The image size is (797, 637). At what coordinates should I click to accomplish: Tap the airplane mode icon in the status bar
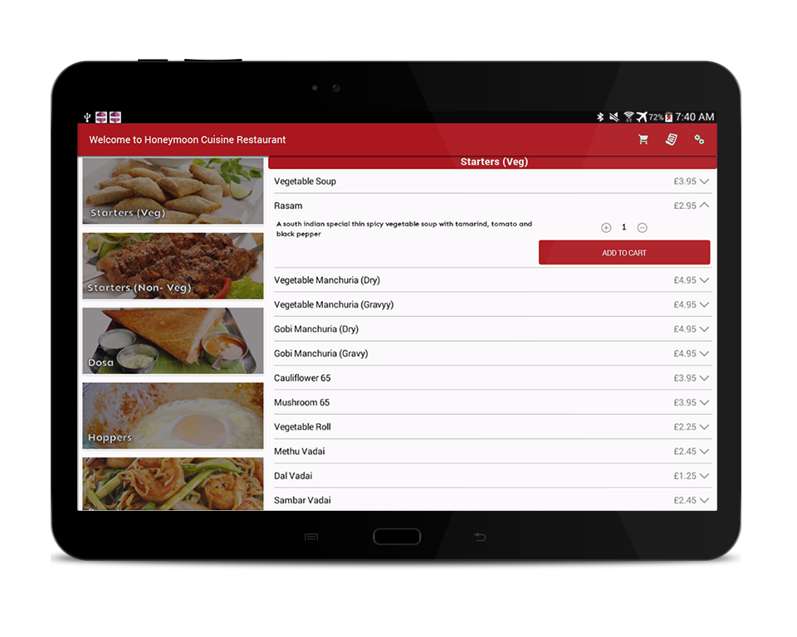pyautogui.click(x=641, y=117)
